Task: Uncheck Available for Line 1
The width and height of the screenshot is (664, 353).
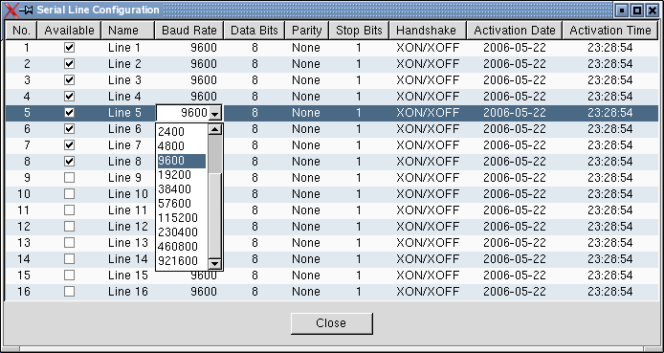Action: pyautogui.click(x=69, y=48)
